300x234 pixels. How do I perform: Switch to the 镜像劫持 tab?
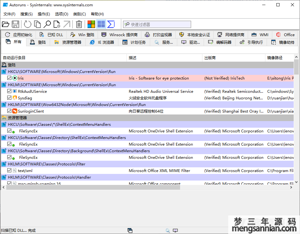click(283, 42)
